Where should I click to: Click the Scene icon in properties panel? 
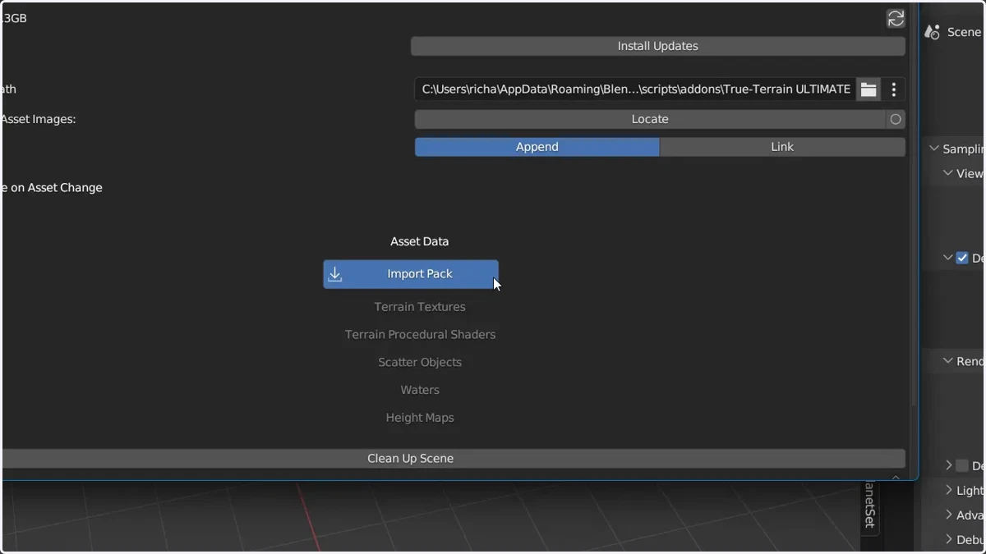tap(932, 32)
